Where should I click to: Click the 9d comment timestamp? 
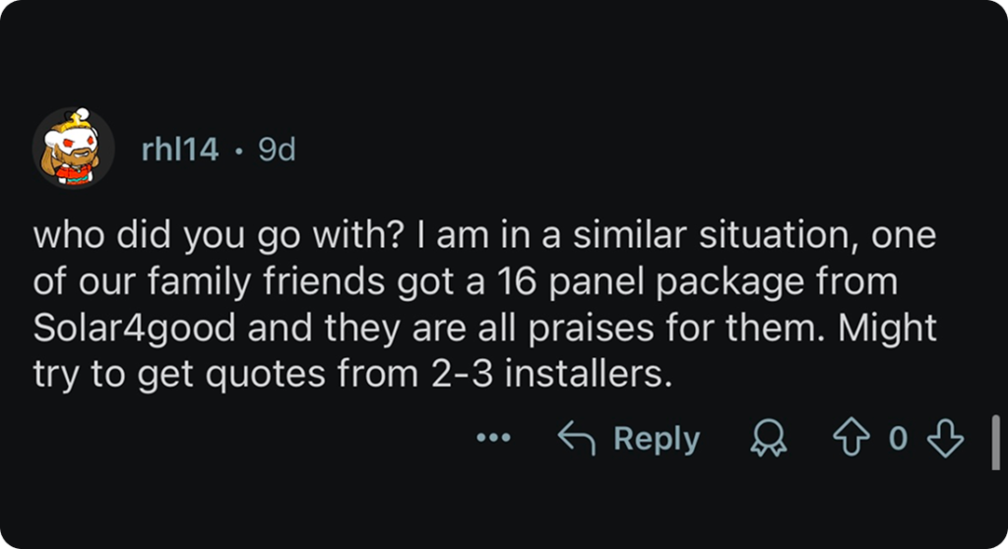pyautogui.click(x=277, y=151)
